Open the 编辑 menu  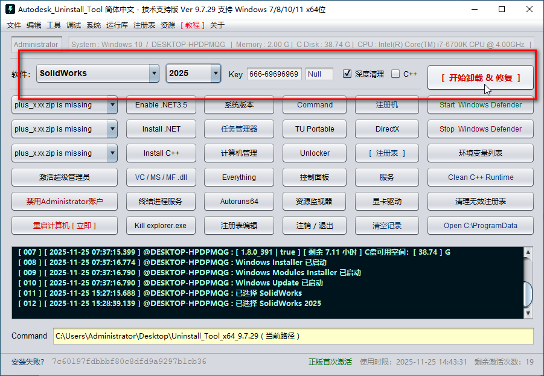pos(34,25)
